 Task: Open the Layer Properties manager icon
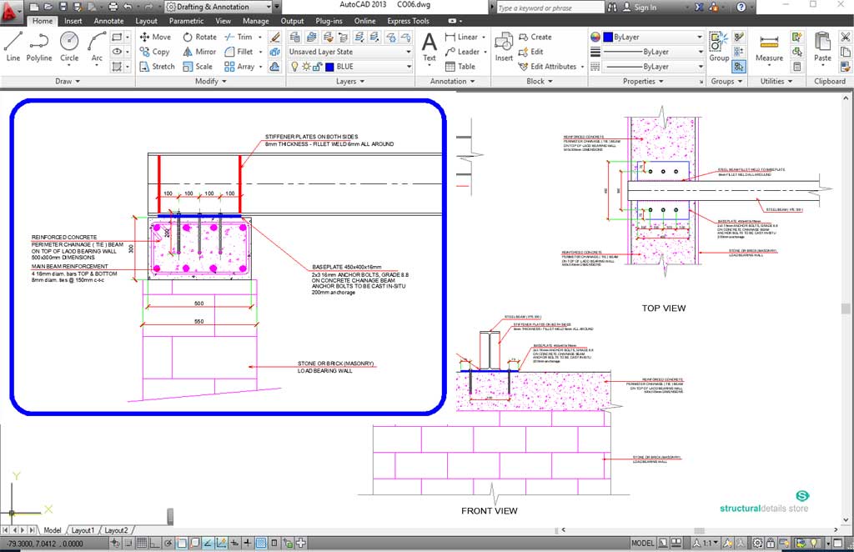pyautogui.click(x=294, y=37)
